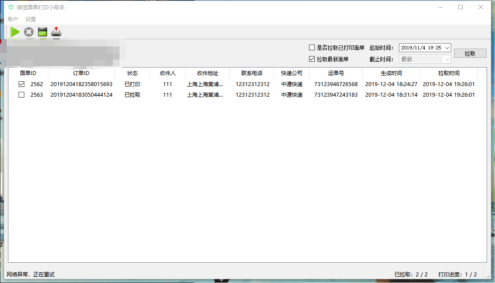This screenshot has height=283, width=495.
Task: Select order ID 20191204182358015693
Action: [x=81, y=84]
